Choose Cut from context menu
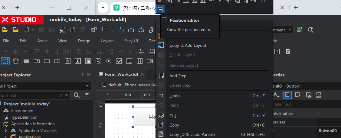The width and height of the screenshot is (341, 138). [x=214, y=116]
